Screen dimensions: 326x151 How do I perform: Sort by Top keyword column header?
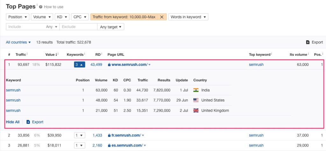[x=260, y=55]
